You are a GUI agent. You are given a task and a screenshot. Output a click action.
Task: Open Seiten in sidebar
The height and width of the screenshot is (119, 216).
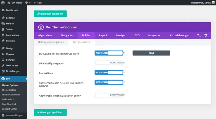point(13,29)
